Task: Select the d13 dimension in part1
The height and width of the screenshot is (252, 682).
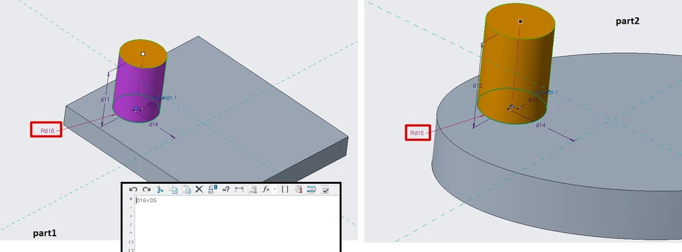Action: 152,104
